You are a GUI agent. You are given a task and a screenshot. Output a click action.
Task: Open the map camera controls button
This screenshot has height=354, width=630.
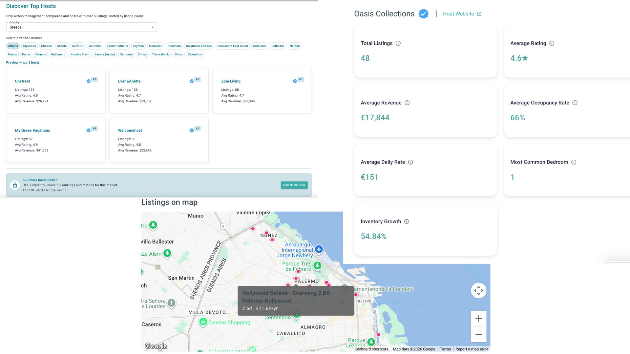point(478,290)
